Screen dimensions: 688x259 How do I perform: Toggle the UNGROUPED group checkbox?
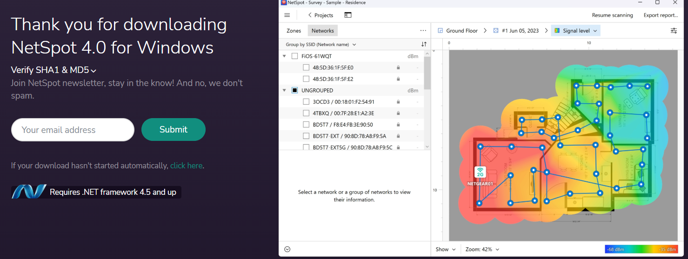(294, 90)
